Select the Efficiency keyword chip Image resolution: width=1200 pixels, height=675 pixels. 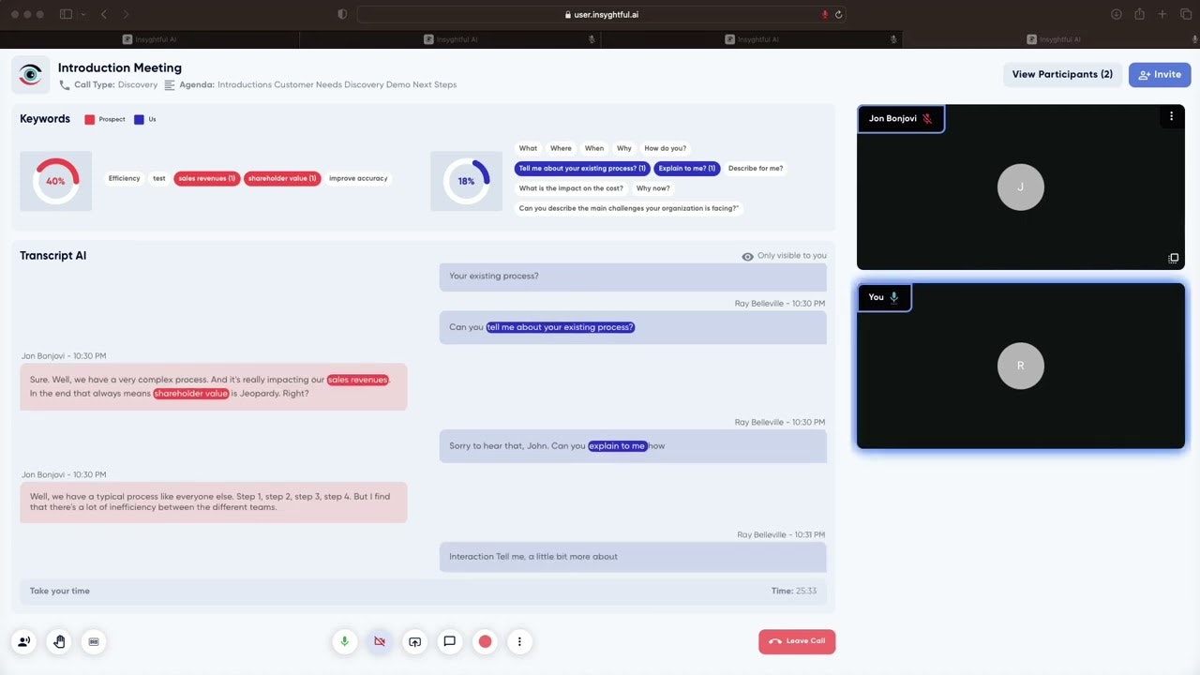coord(124,178)
